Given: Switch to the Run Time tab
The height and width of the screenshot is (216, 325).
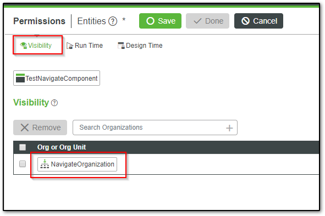Looking at the screenshot, I should (85, 46).
